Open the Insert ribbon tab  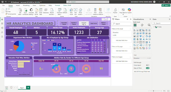coord(18,5)
